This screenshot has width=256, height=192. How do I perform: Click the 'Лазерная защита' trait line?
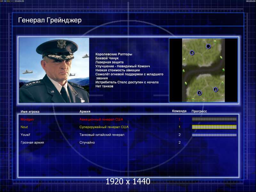point(109,62)
